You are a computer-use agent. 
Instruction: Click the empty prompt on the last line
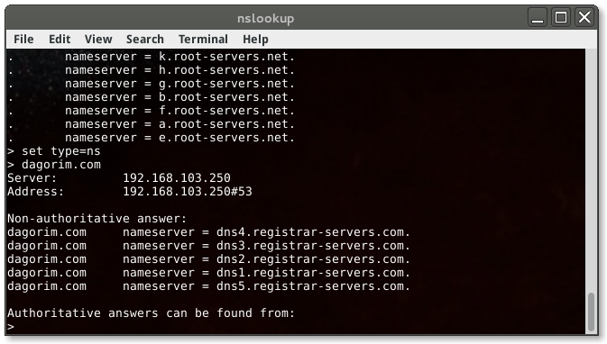[x=11, y=327]
